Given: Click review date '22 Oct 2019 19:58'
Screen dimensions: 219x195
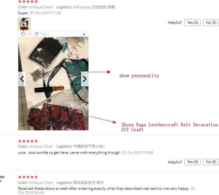Looking at the screenshot, I should (x=138, y=153).
